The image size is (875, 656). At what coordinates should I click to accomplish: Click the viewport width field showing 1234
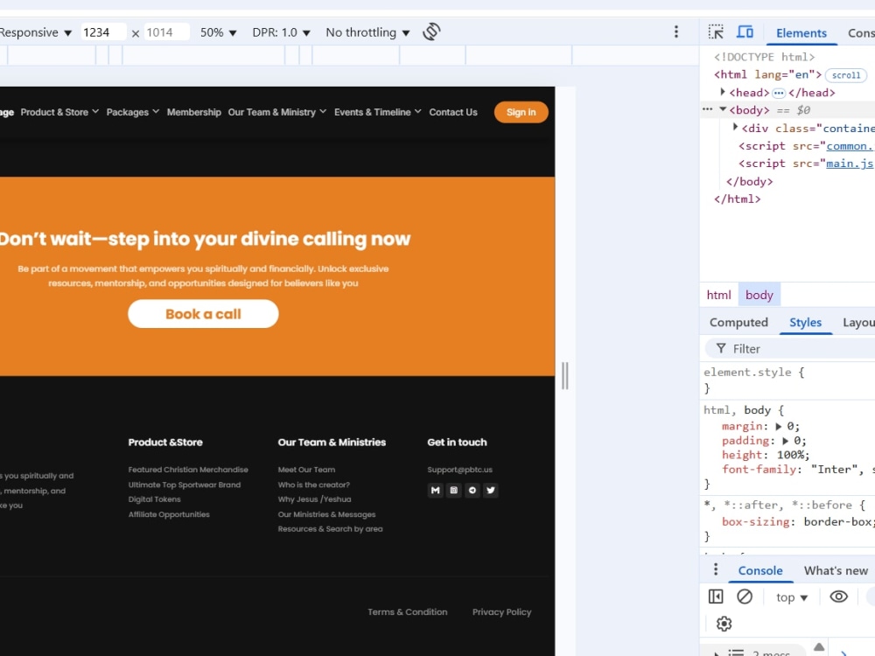click(x=103, y=32)
